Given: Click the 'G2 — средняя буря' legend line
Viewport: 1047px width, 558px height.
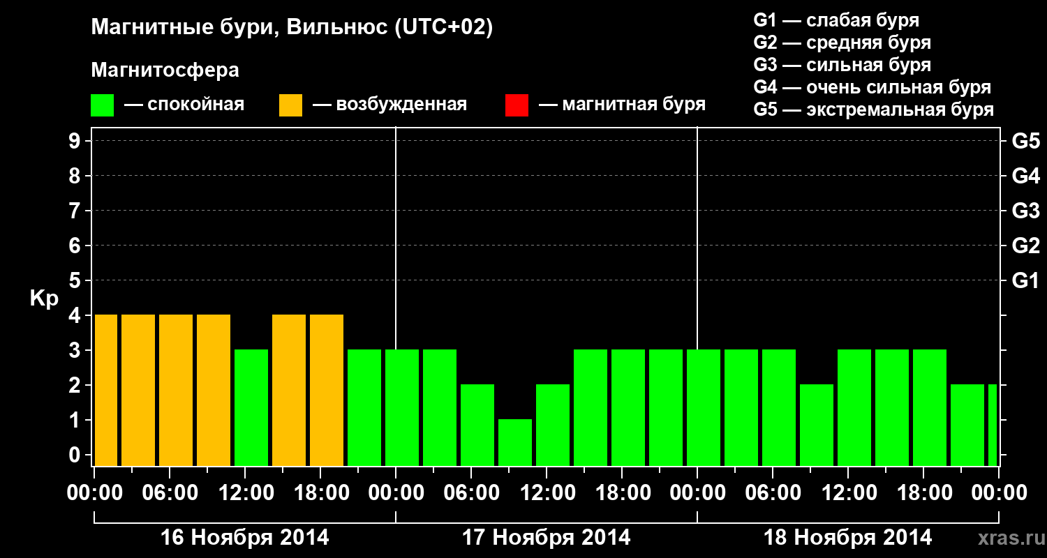Looking at the screenshot, I should pos(842,43).
